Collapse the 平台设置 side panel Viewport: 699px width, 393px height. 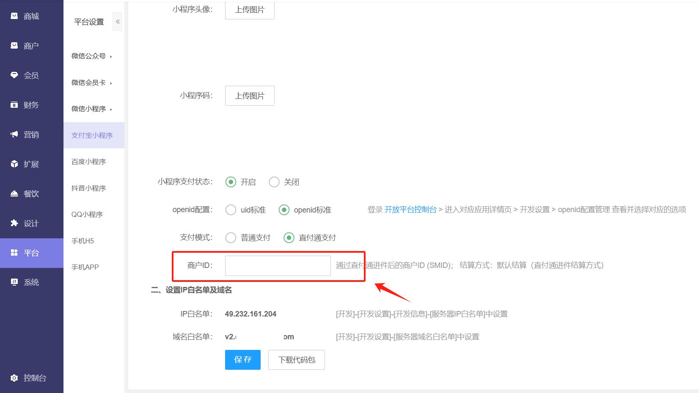click(118, 22)
